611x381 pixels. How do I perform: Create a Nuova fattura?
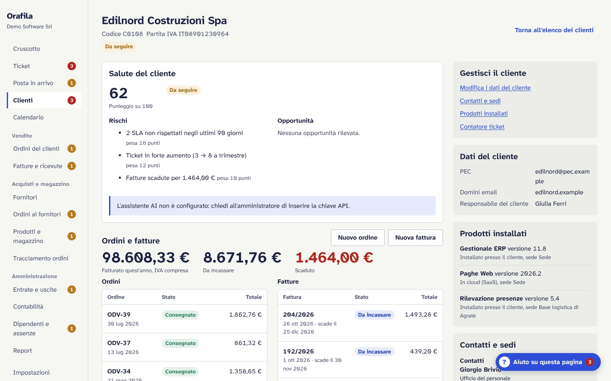[415, 237]
